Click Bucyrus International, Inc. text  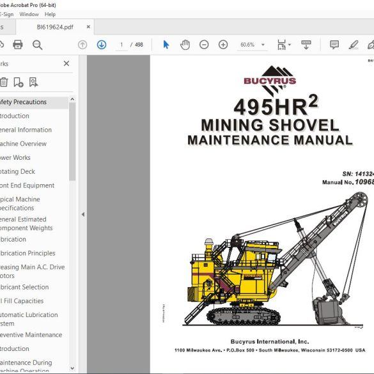[x=270, y=341]
